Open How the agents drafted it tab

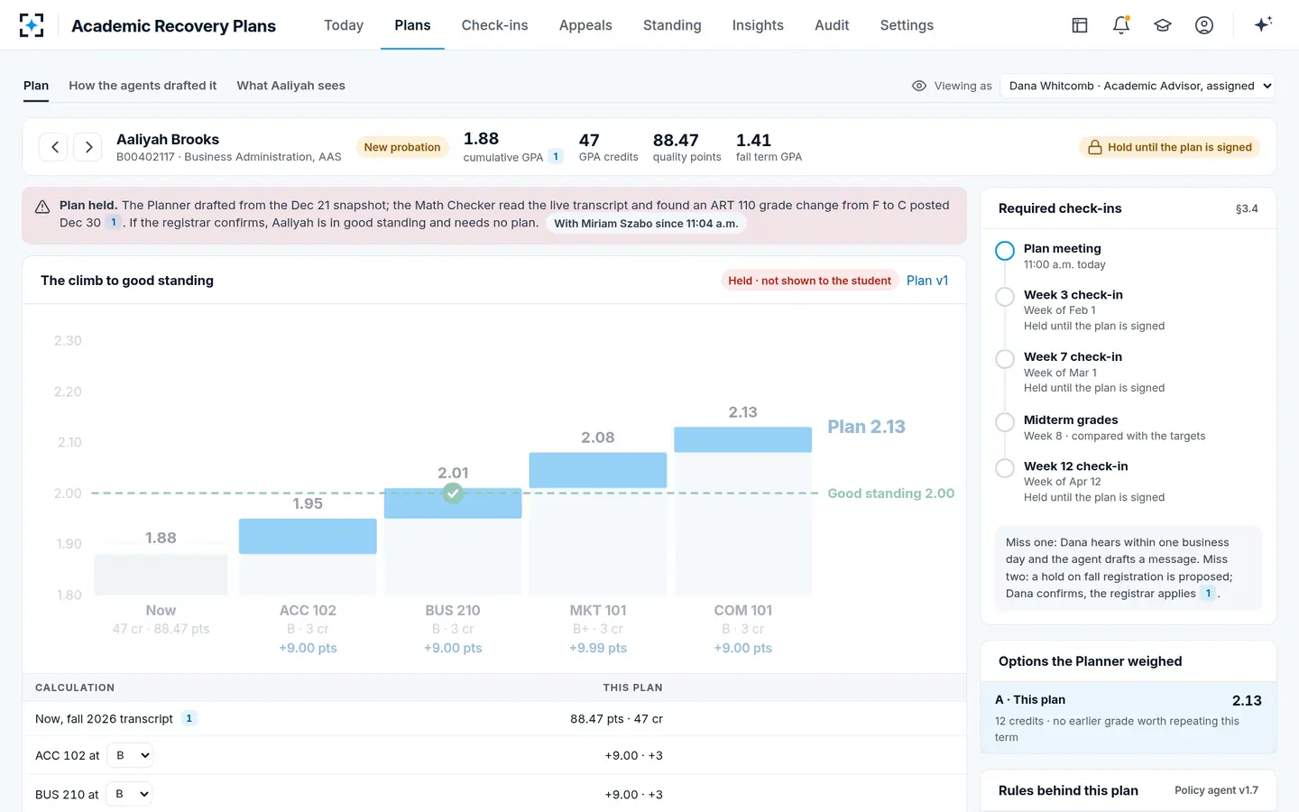click(143, 86)
